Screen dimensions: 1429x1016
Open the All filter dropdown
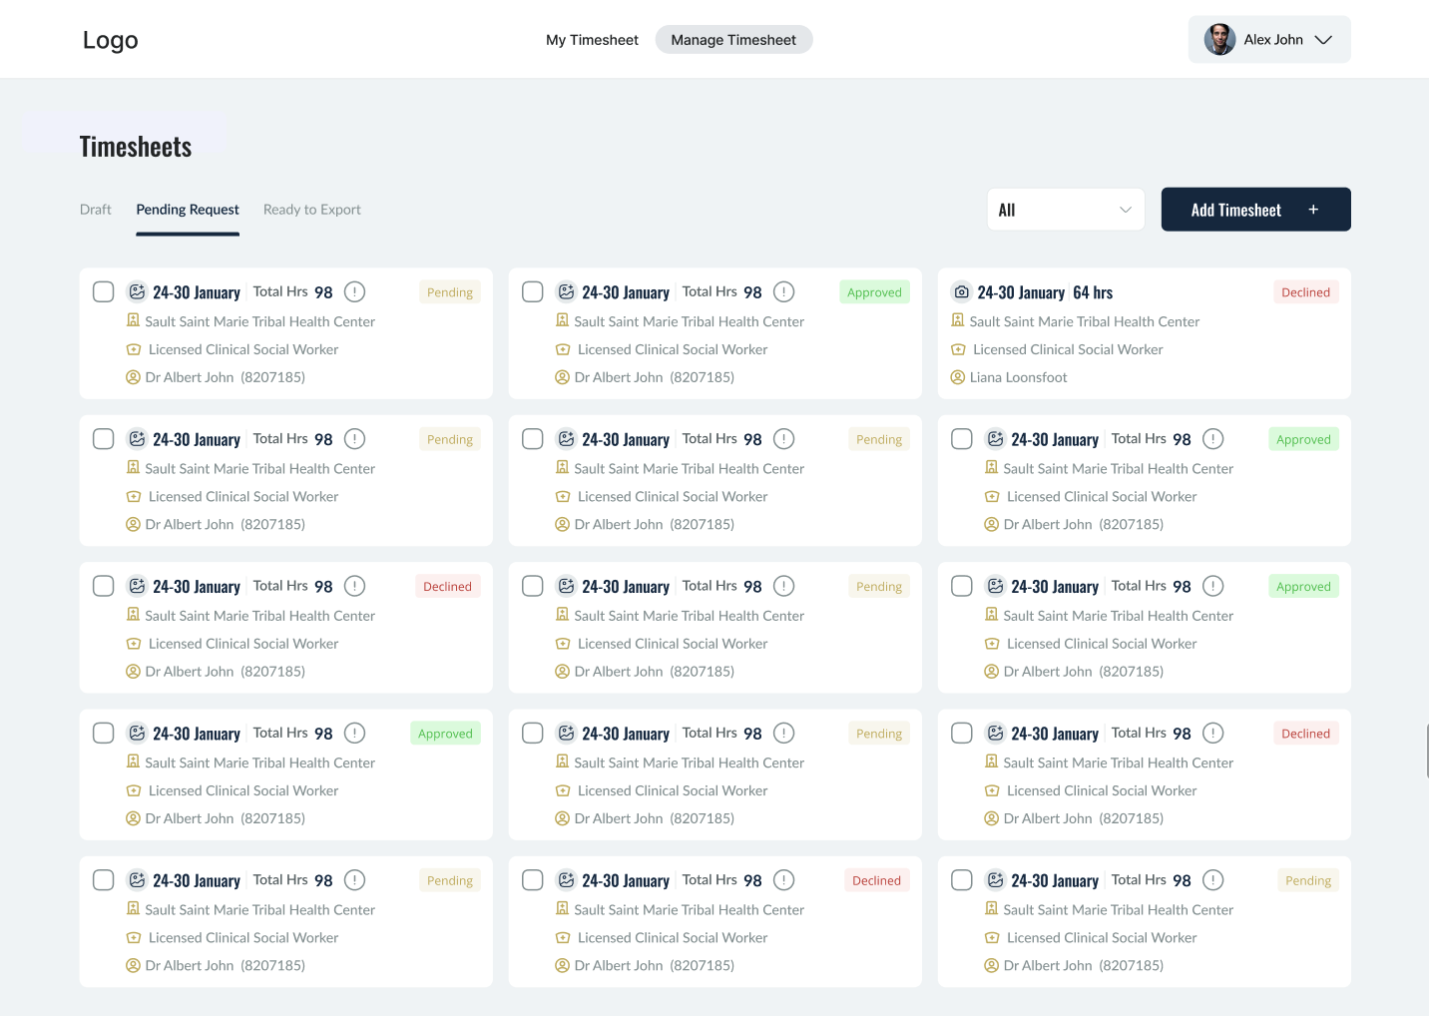[x=1065, y=209]
